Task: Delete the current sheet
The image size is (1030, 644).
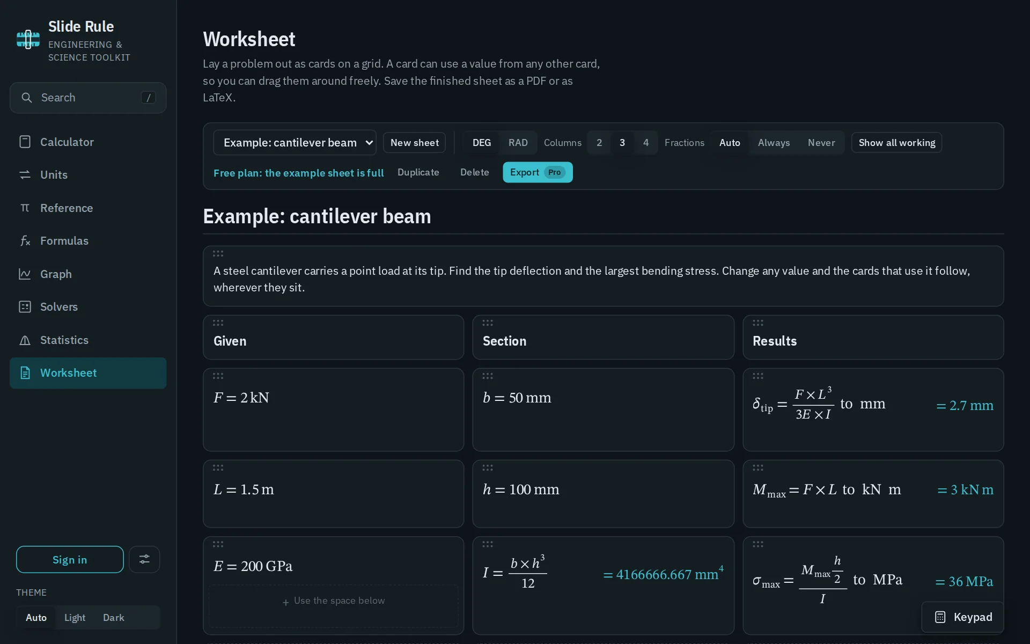Action: (475, 172)
